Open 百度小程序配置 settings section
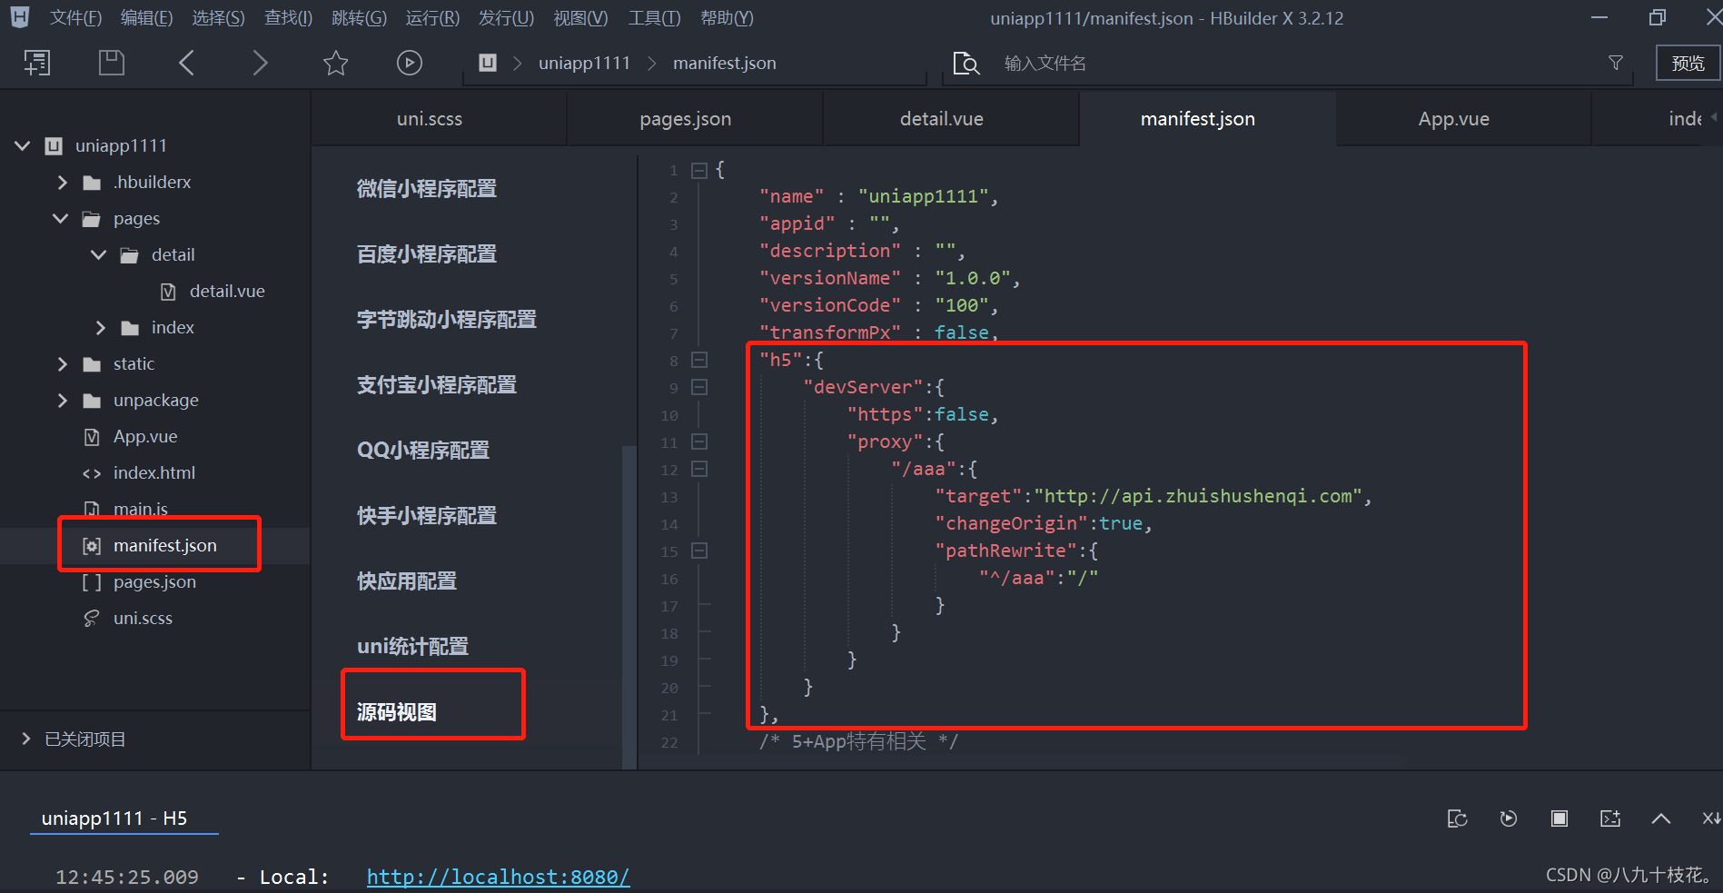The image size is (1723, 893). [x=427, y=253]
